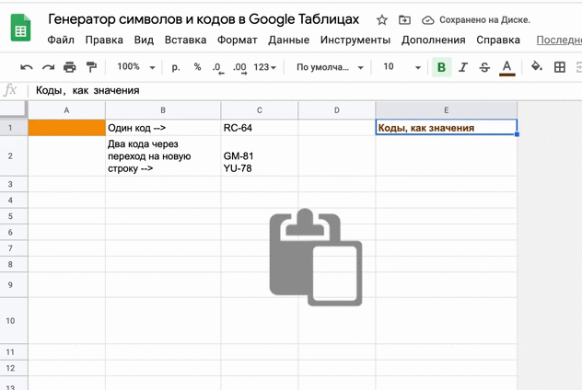Increase decimal places
Viewport: 582px width, 390px height.
pyautogui.click(x=239, y=68)
